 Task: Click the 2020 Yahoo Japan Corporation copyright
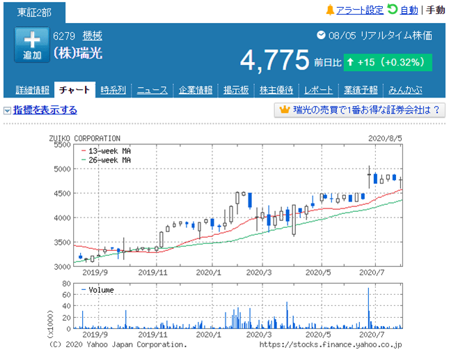(x=118, y=344)
